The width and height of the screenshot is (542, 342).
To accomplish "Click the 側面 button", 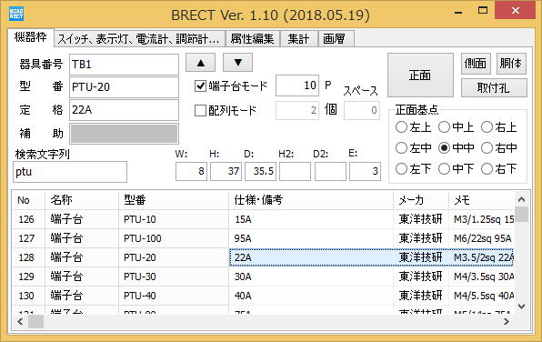I will [476, 64].
